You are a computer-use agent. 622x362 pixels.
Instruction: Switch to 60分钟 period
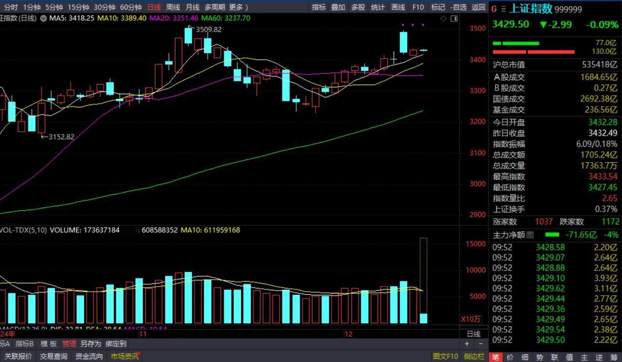(x=131, y=7)
